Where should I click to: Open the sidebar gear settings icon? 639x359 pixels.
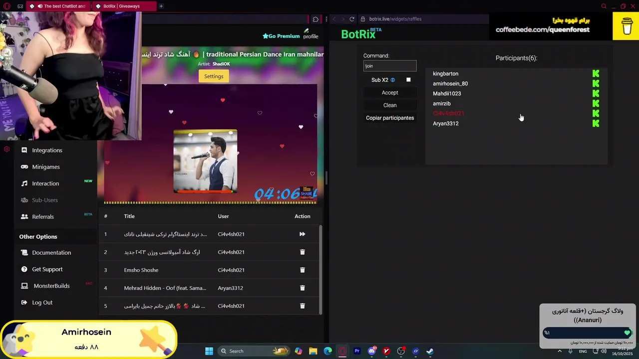click(x=6, y=149)
